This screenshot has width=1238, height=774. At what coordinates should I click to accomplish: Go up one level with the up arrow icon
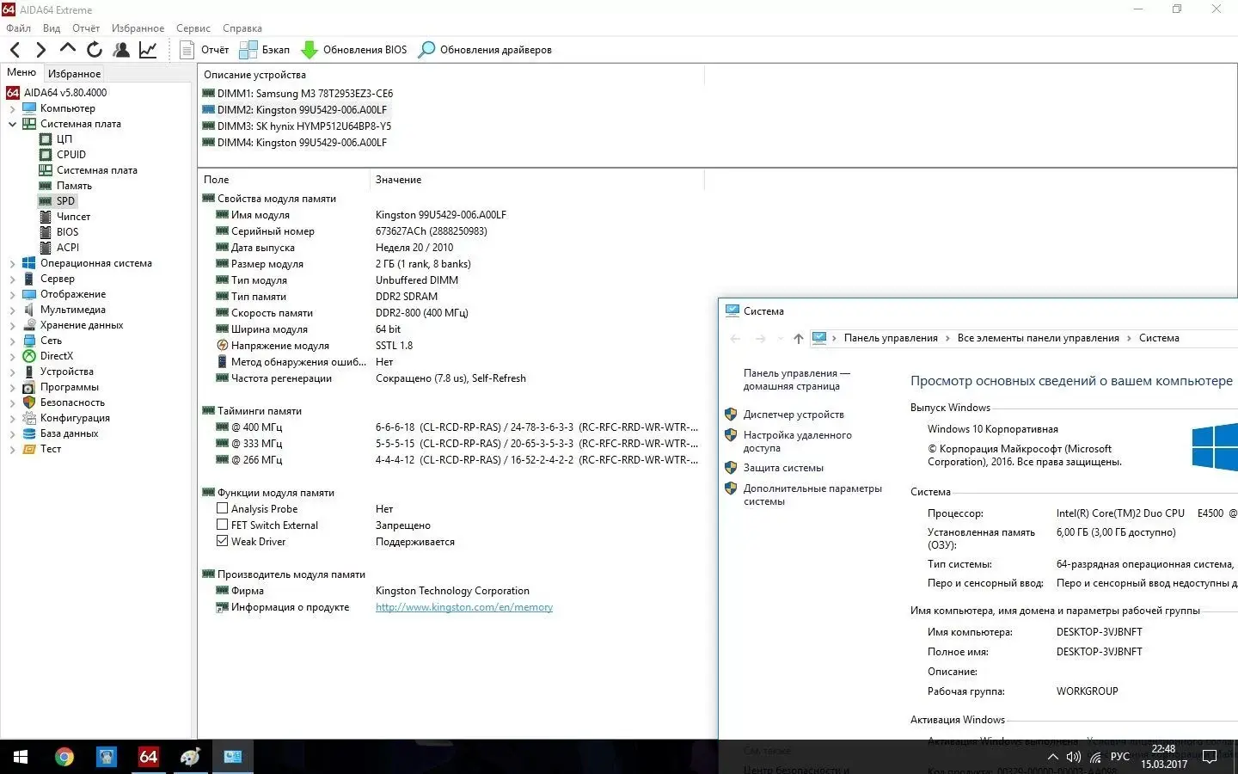pyautogui.click(x=68, y=49)
